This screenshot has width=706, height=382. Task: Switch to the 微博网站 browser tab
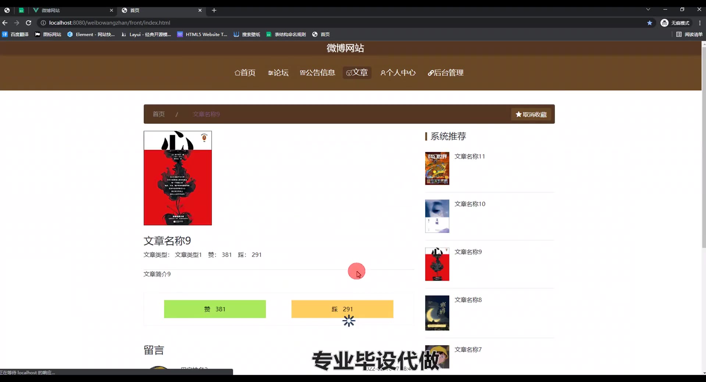tap(73, 10)
